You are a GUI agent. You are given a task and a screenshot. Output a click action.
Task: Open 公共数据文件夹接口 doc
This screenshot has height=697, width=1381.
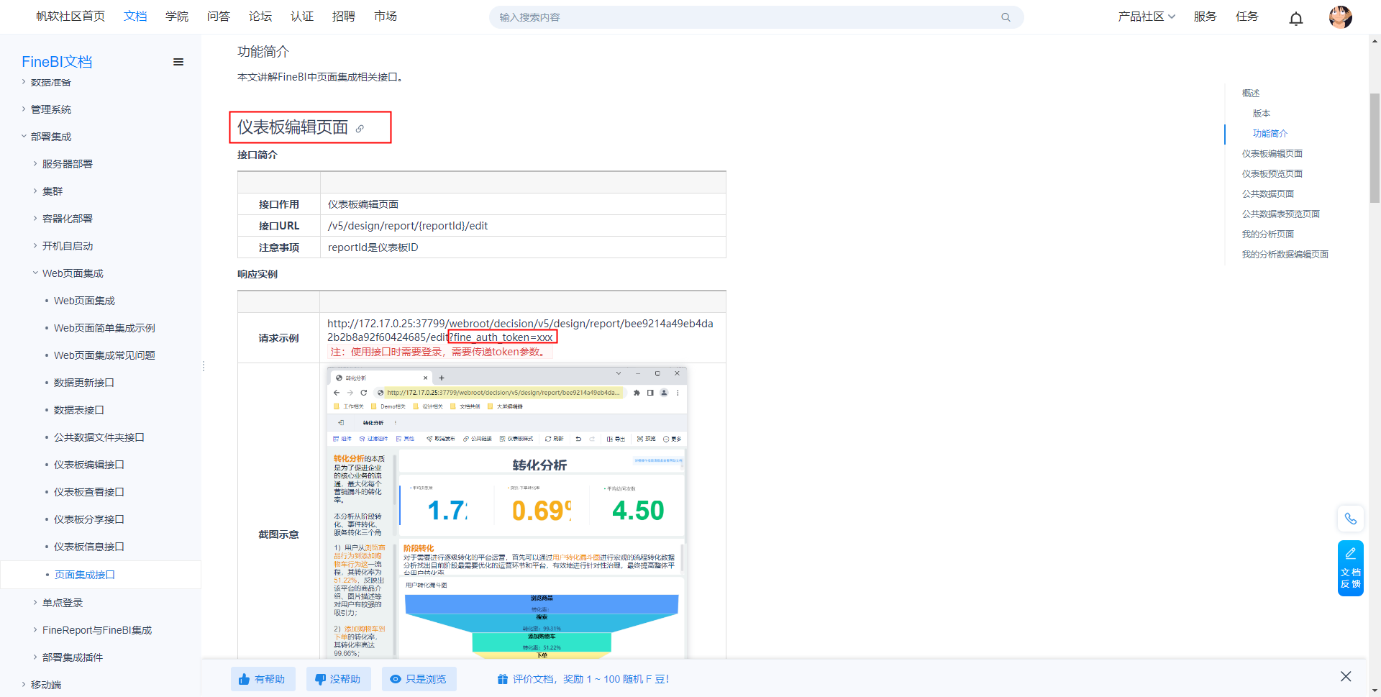pyautogui.click(x=99, y=437)
